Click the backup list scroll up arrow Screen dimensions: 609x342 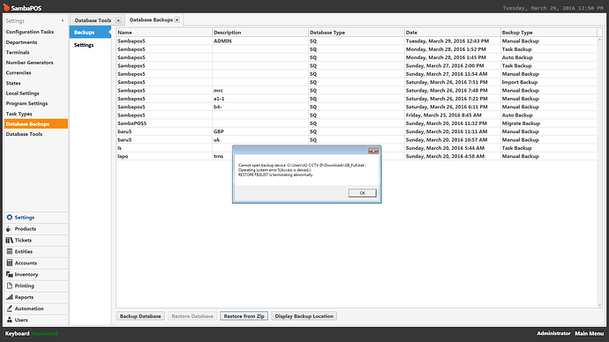coord(599,40)
